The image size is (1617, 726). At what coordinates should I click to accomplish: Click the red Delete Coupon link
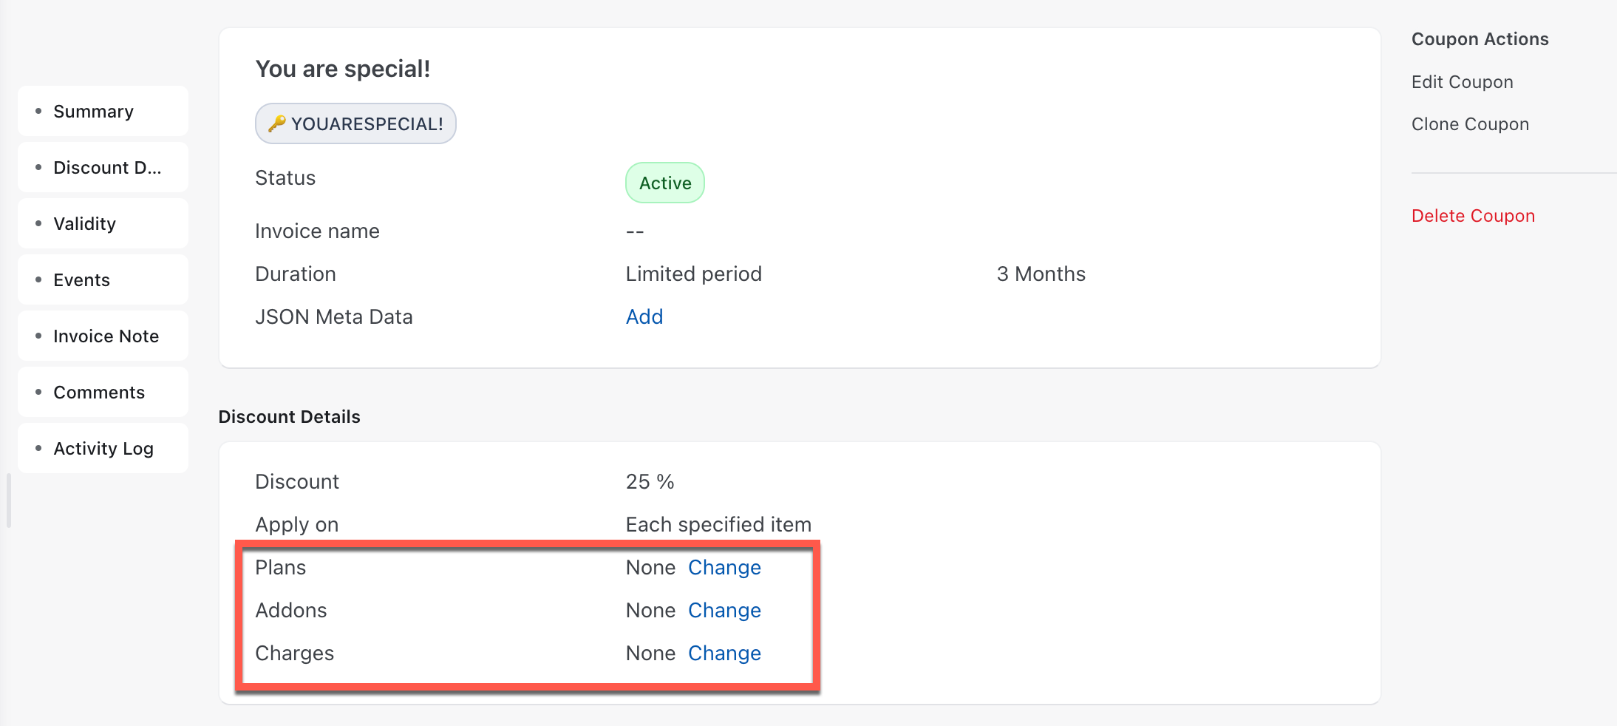coord(1472,216)
